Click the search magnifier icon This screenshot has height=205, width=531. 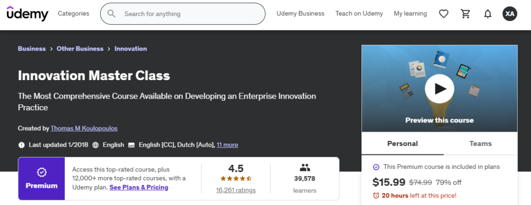click(x=111, y=14)
